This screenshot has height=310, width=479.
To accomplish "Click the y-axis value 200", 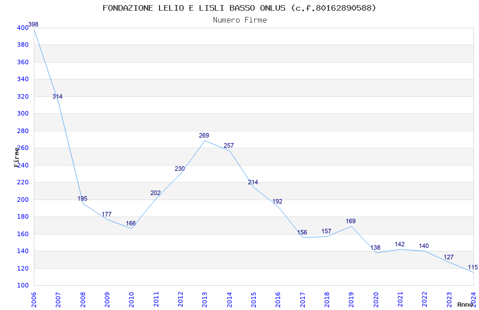I will coord(23,200).
